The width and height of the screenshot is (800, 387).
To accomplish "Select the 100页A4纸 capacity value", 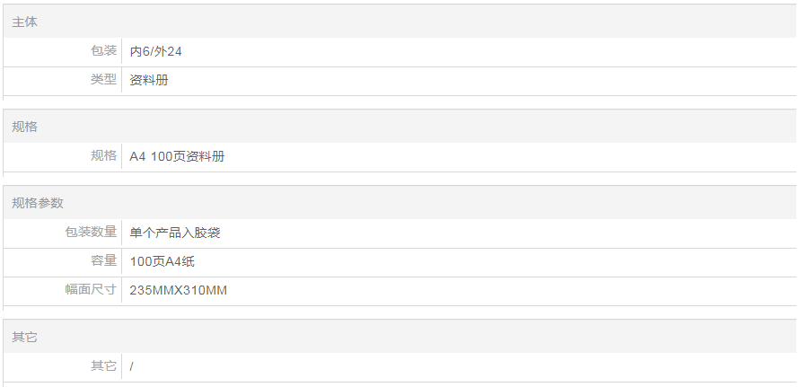I will click(x=160, y=262).
